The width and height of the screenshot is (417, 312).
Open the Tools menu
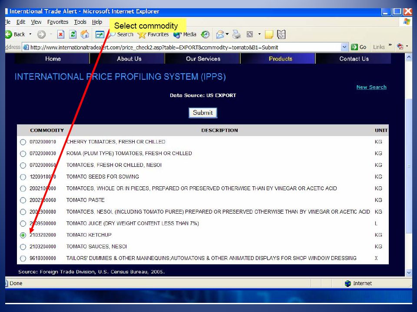click(x=80, y=22)
